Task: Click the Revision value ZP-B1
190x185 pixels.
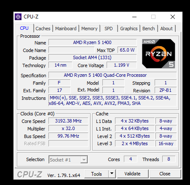Action: pos(166,90)
